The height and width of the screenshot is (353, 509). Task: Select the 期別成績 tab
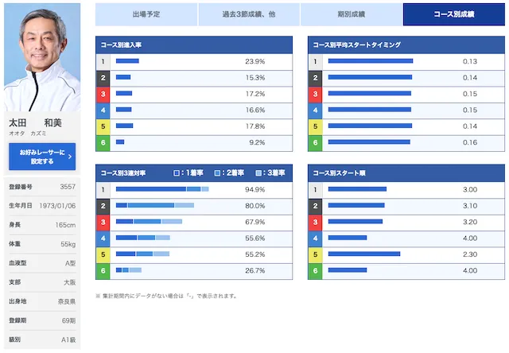click(352, 14)
